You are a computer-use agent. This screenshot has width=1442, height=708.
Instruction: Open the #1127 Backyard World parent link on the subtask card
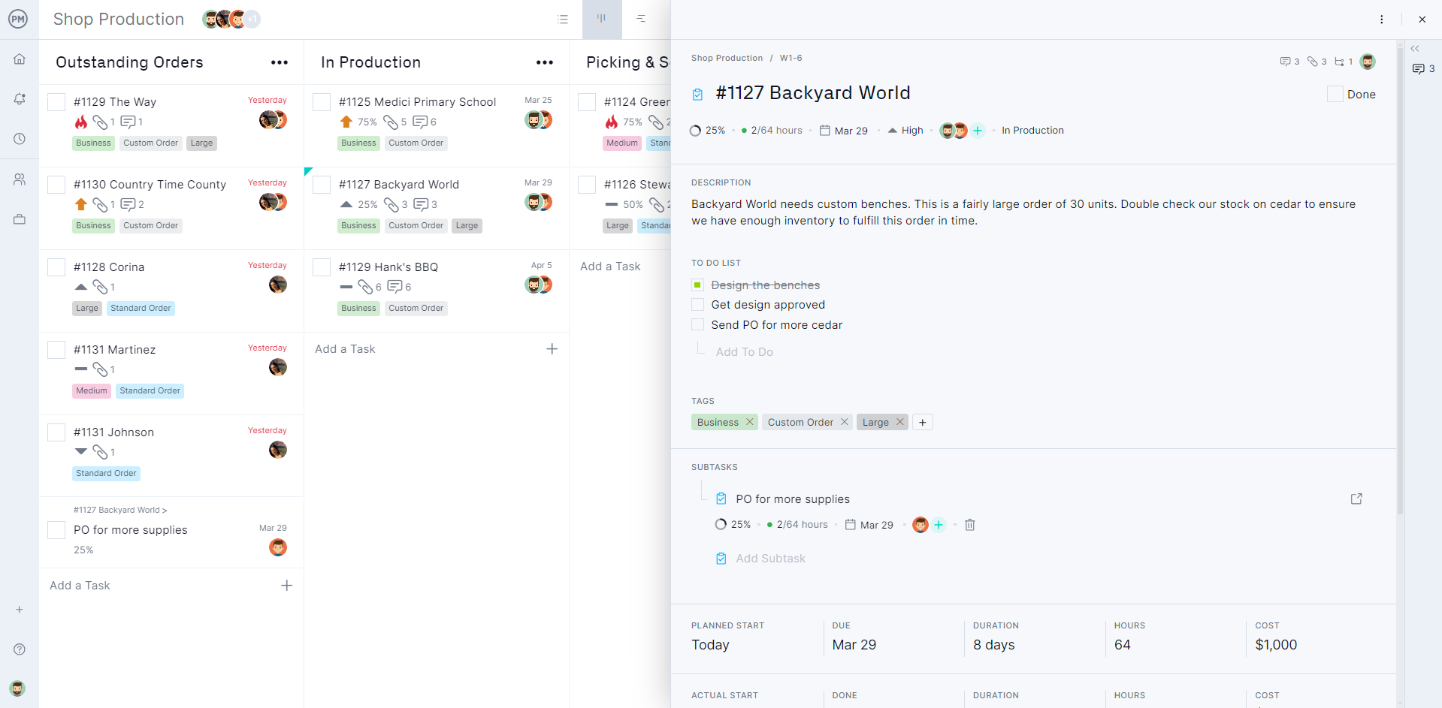120,510
